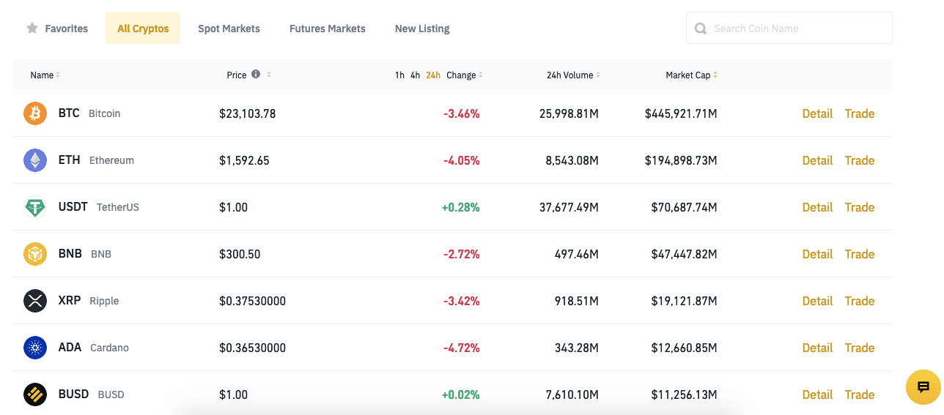Image resolution: width=944 pixels, height=415 pixels.
Task: Click the 25,998.81M volume value
Action: click(x=569, y=113)
